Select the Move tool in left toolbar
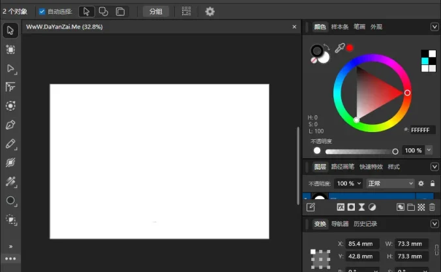 10,31
